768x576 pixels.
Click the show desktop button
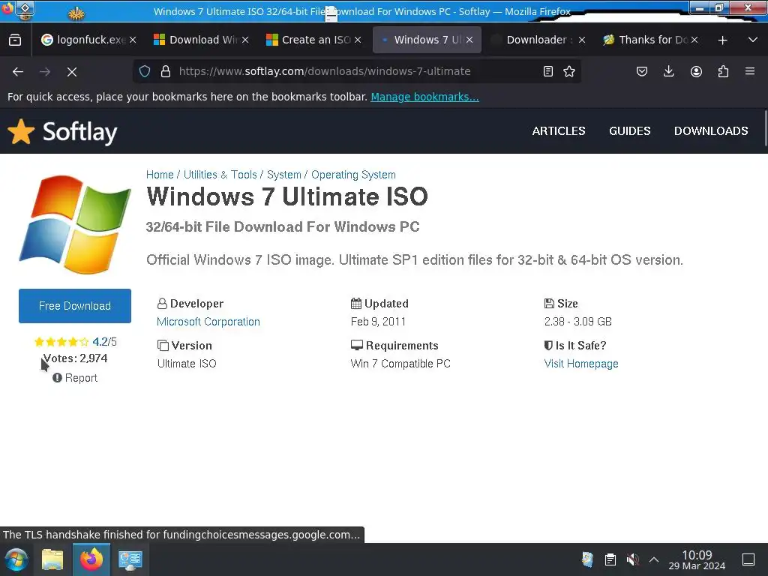coord(748,559)
